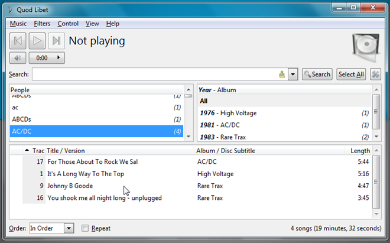Screen dimensions: 390x243
Task: Select 'ac' in People list
Action: pos(96,107)
